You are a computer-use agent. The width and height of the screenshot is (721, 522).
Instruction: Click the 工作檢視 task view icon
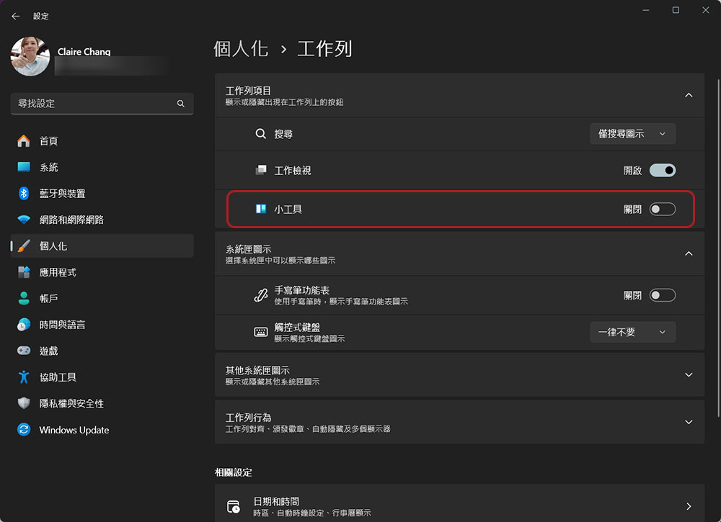pos(261,171)
